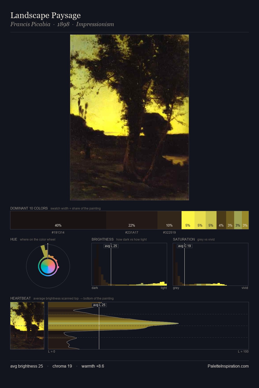Click 'avg brightness 25' in the footer

(27, 366)
